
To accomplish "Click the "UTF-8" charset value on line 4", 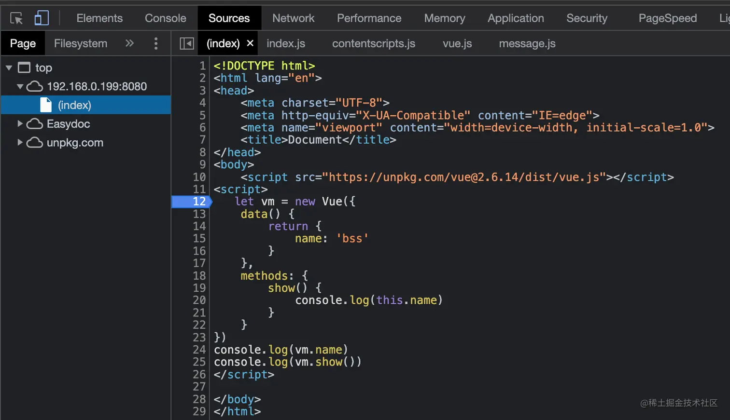I will pyautogui.click(x=359, y=103).
